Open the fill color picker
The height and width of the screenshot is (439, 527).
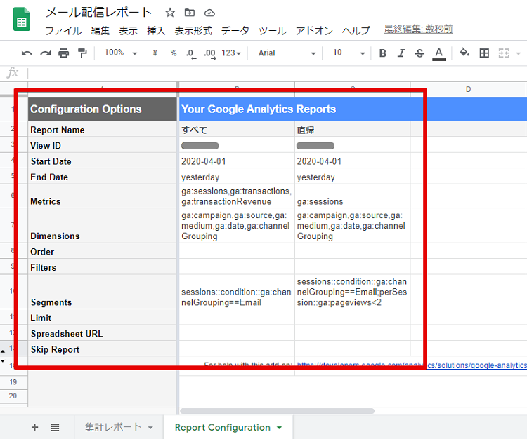pyautogui.click(x=464, y=53)
